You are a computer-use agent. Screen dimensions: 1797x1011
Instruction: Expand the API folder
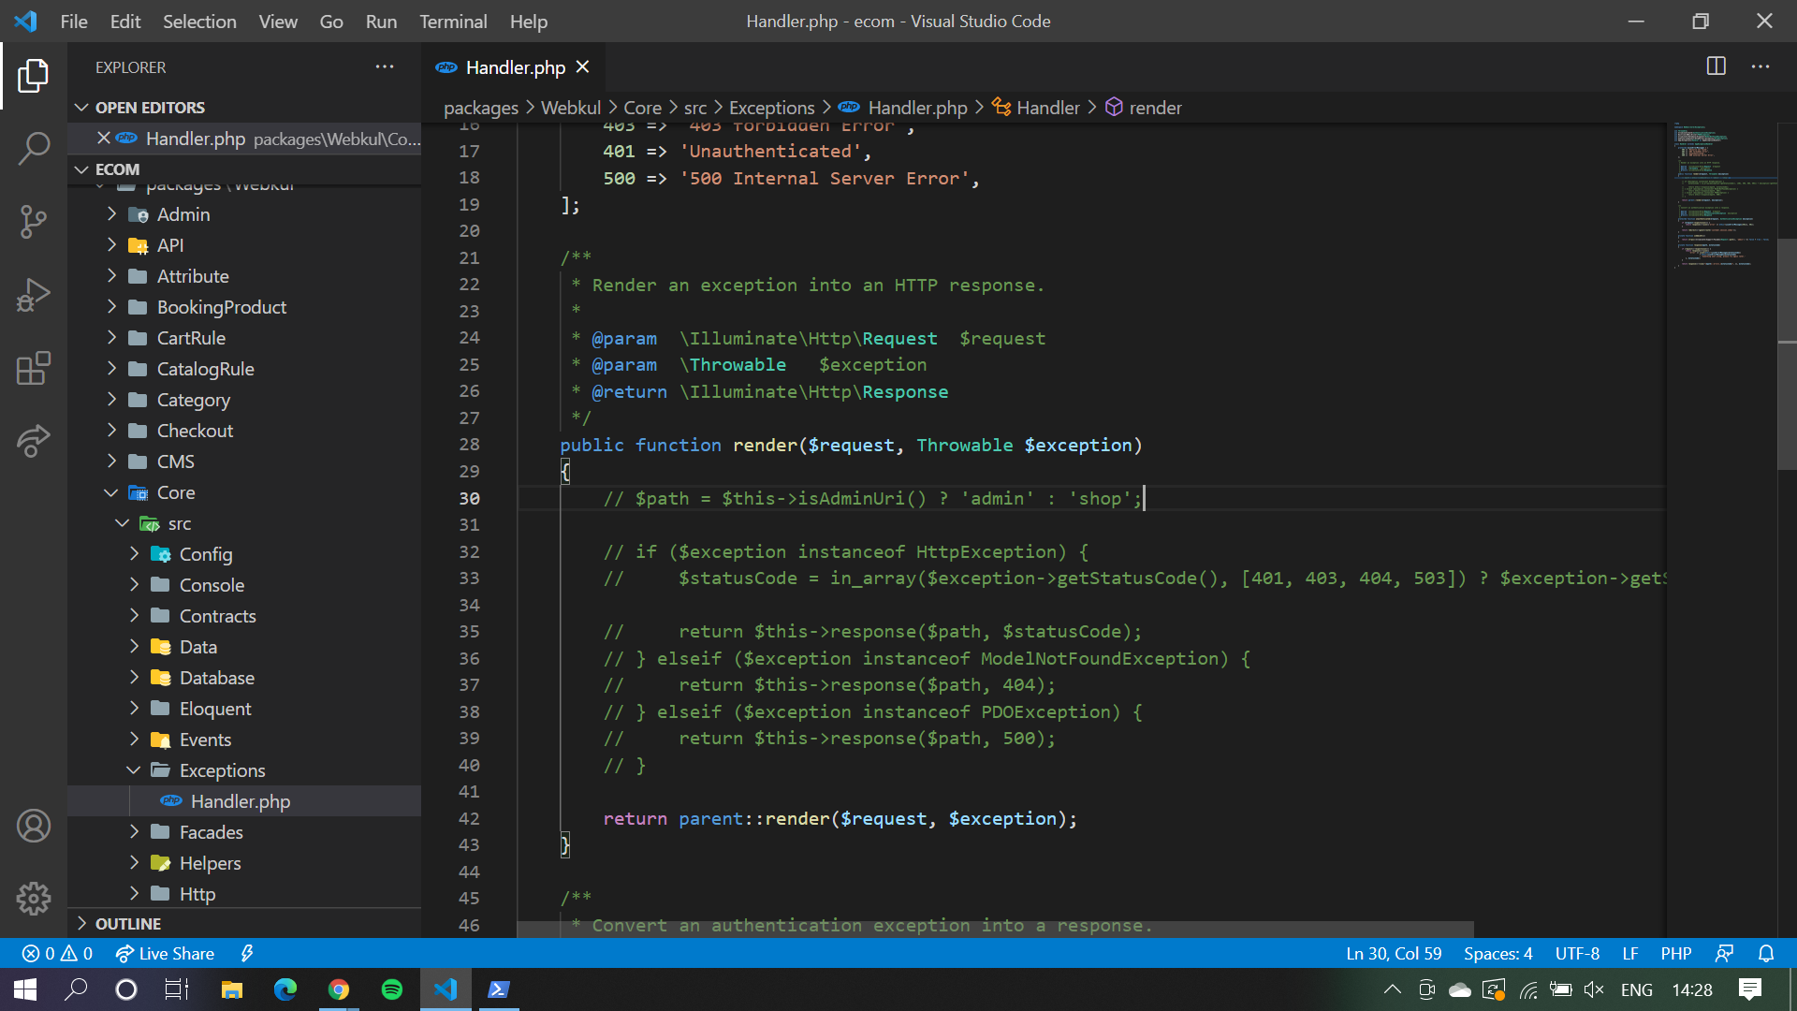pos(244,245)
